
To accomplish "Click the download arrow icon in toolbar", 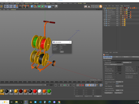I will pos(89,6).
